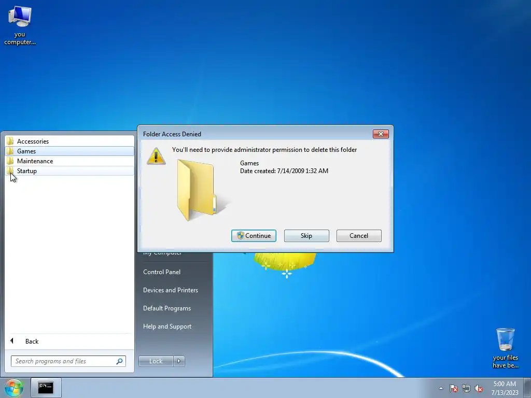The width and height of the screenshot is (531, 398).
Task: Select the "you computer..." desktop icon
Action: coord(20,26)
